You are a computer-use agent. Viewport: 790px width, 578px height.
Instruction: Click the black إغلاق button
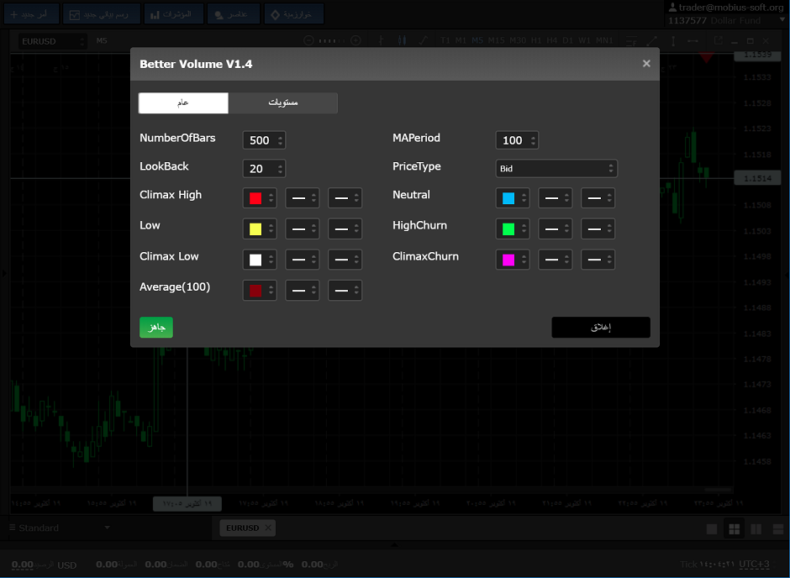(x=601, y=328)
